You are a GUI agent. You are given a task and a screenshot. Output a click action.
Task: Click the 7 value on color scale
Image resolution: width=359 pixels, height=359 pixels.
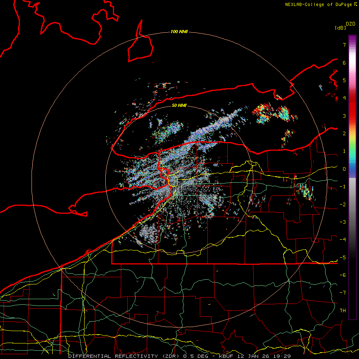(x=344, y=45)
